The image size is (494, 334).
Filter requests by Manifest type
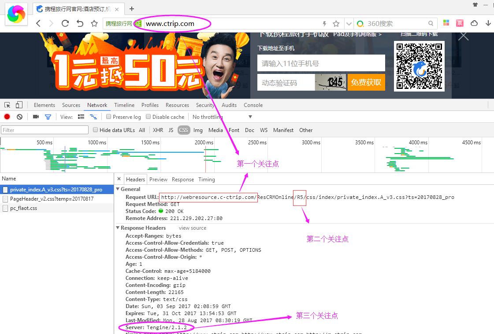(283, 130)
